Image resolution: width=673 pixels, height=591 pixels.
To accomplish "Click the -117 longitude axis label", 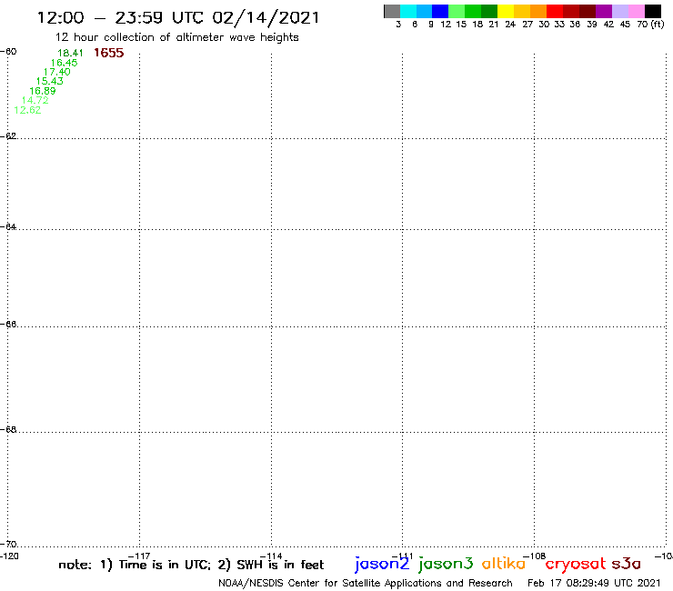I will point(139,556).
